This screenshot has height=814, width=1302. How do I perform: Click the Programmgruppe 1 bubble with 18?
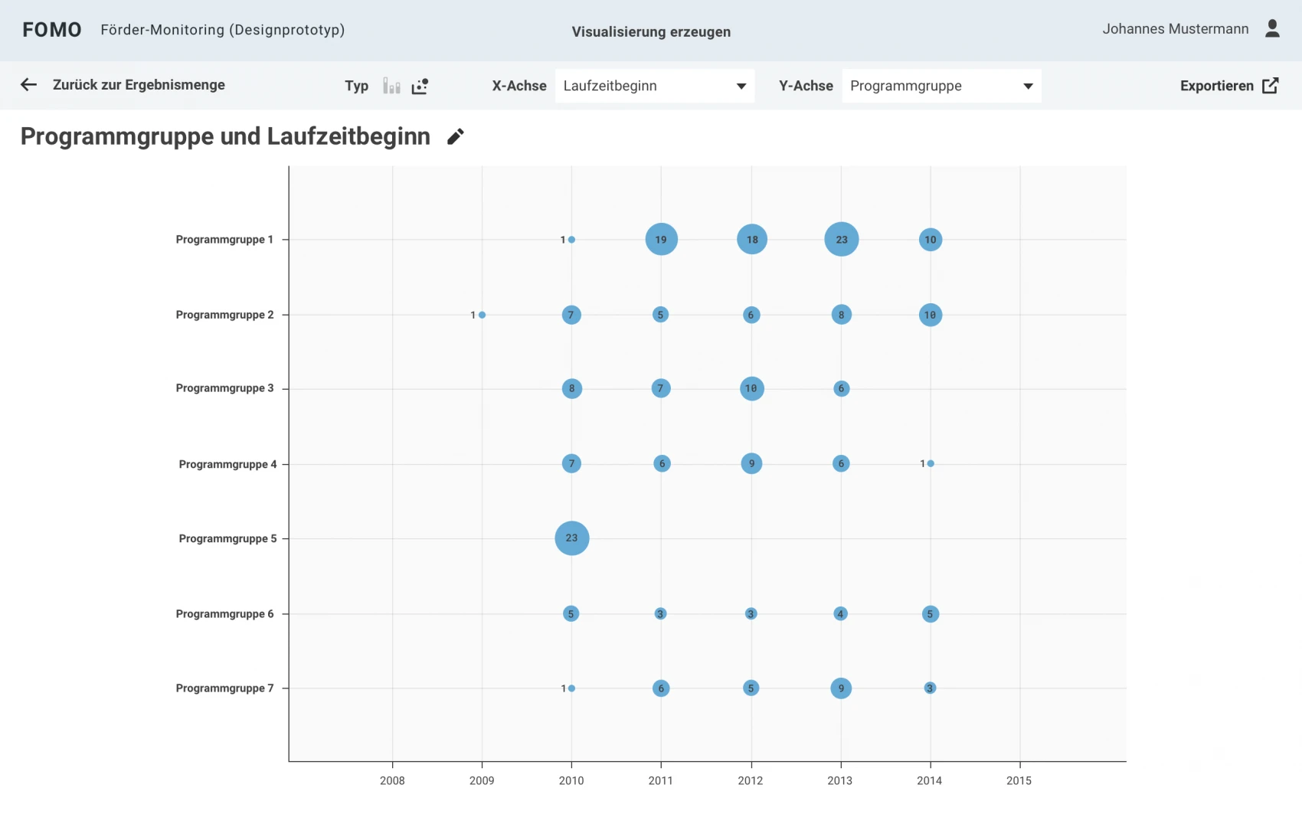point(751,240)
